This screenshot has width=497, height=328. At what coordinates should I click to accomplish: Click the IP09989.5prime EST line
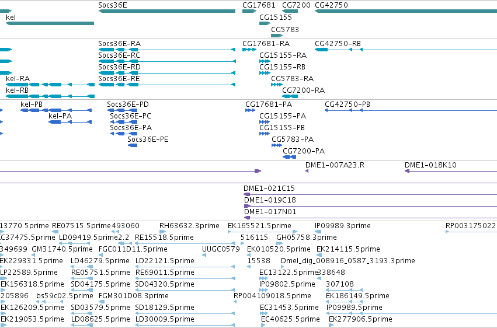point(412,314)
